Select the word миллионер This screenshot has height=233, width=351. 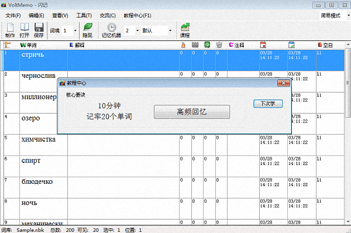[x=39, y=97]
